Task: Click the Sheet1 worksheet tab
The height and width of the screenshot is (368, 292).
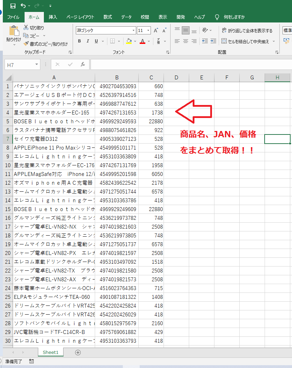Action: (x=51, y=352)
